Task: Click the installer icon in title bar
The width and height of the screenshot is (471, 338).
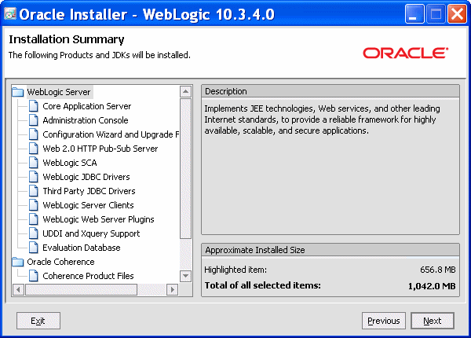Action: coord(10,14)
